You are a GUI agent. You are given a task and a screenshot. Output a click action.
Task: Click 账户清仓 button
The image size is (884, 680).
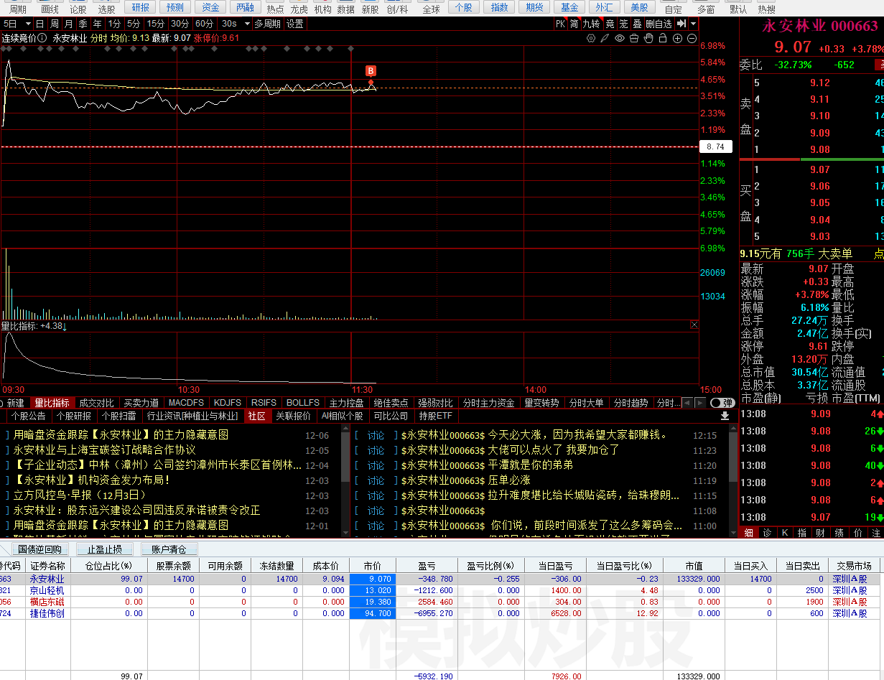pyautogui.click(x=169, y=549)
